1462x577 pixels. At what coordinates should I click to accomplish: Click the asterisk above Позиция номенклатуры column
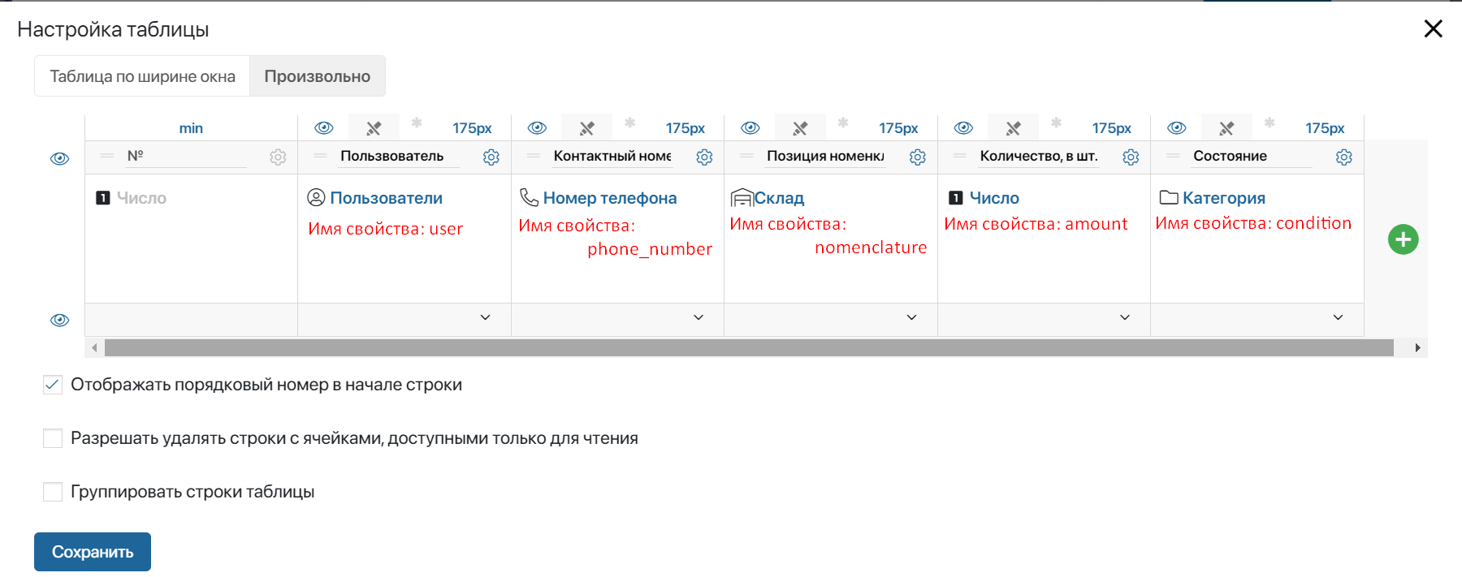point(843,123)
